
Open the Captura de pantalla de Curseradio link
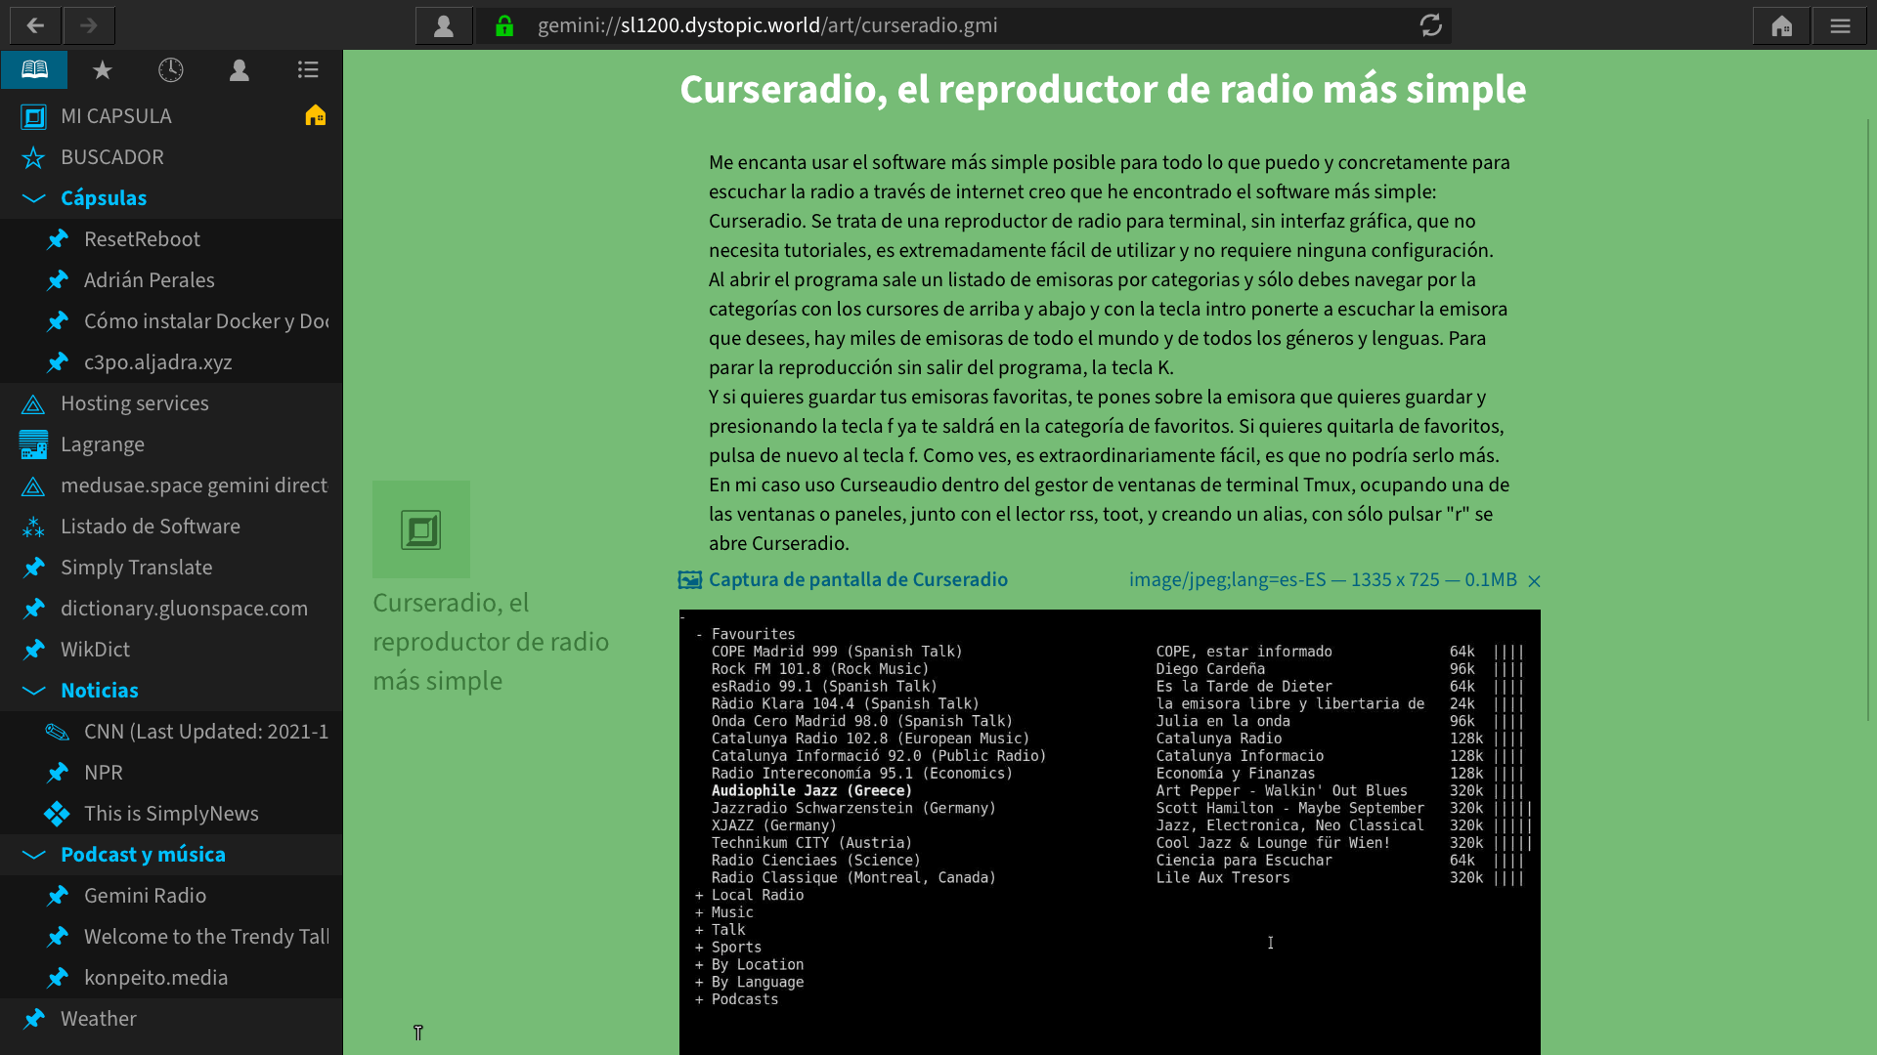(857, 579)
